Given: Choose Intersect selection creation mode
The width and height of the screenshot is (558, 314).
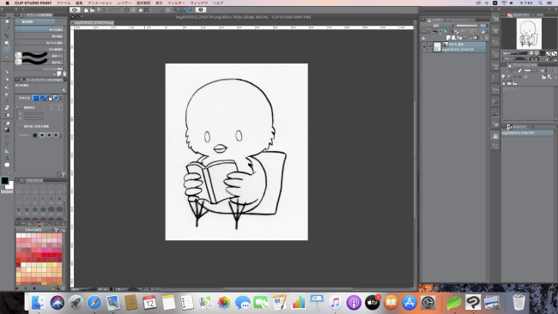Looking at the screenshot, I should click(x=56, y=98).
